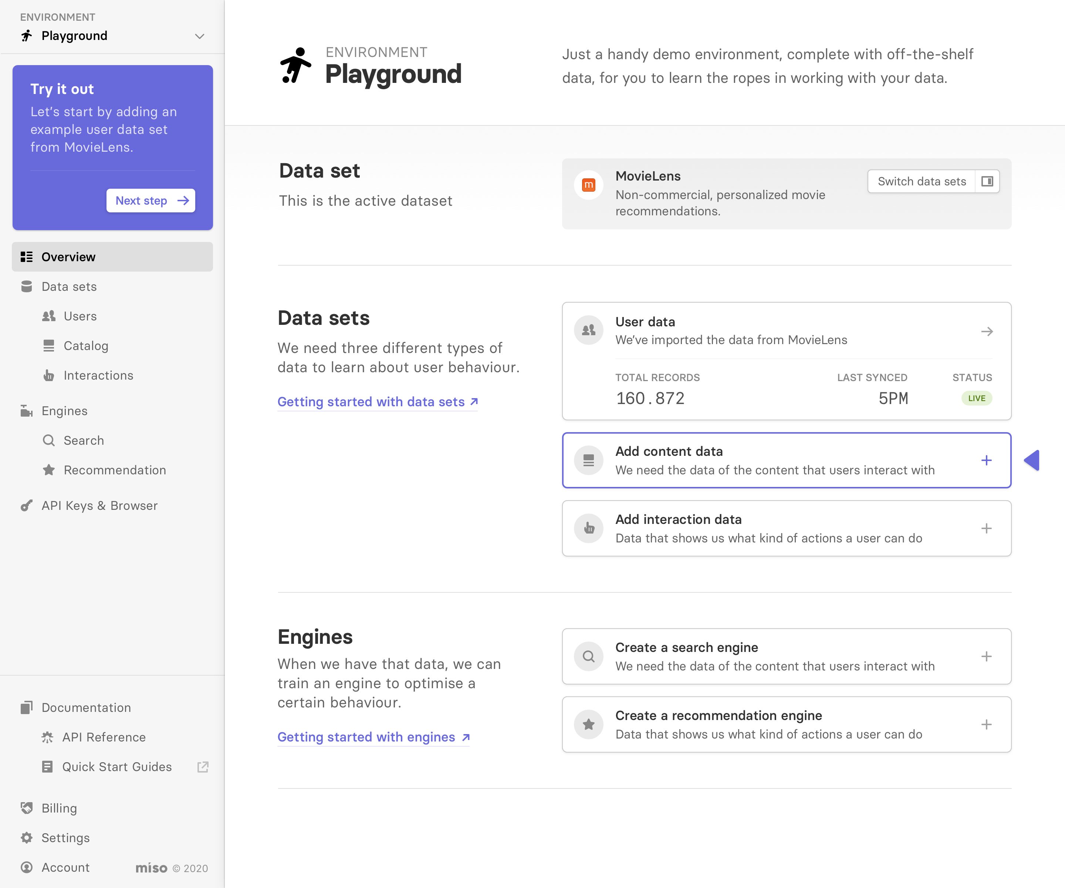Click the Interactions hand icon in sidebar

pyautogui.click(x=49, y=376)
